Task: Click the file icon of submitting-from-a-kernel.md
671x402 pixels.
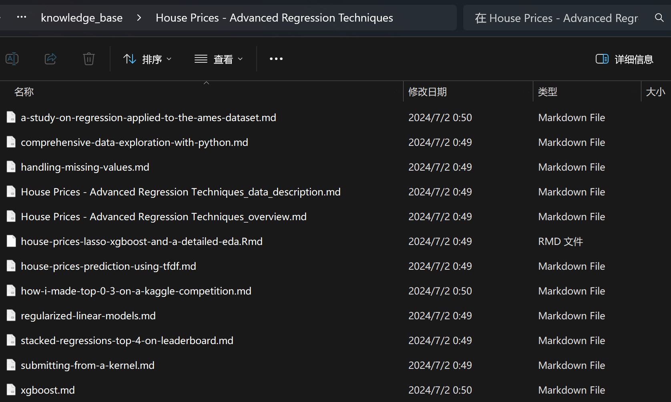Action: [11, 365]
